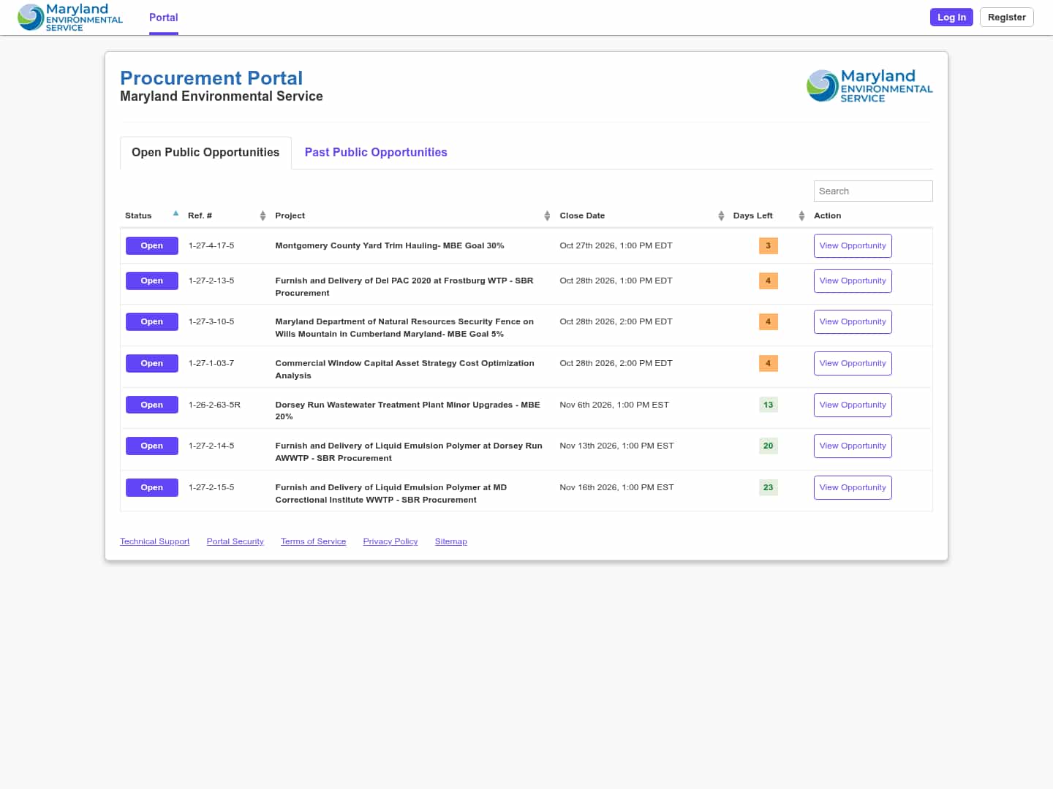Sort by Project using its sort arrows
Viewport: 1053px width, 789px height.
[x=547, y=216]
